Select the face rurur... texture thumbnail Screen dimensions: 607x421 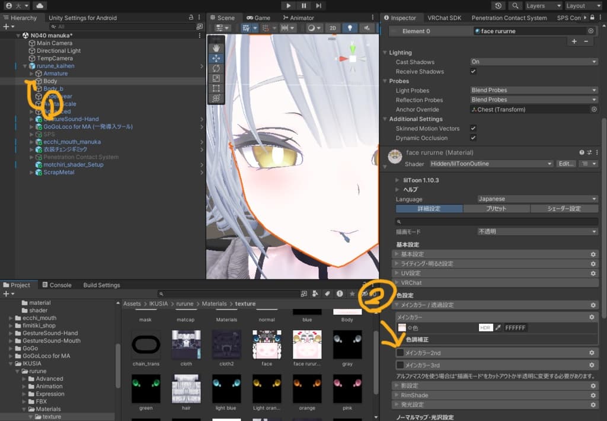click(307, 345)
